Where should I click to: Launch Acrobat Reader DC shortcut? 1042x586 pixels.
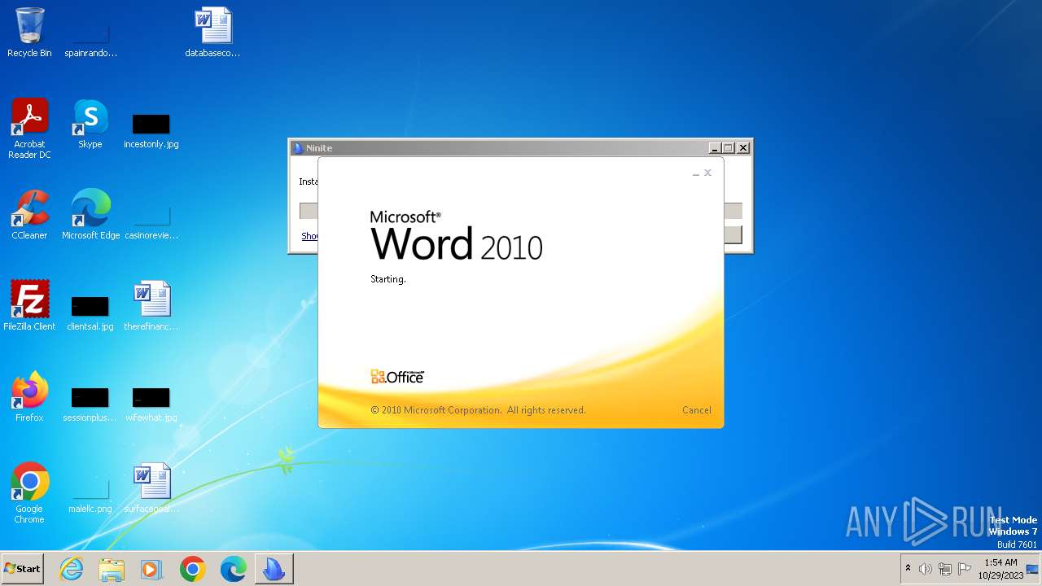29,129
